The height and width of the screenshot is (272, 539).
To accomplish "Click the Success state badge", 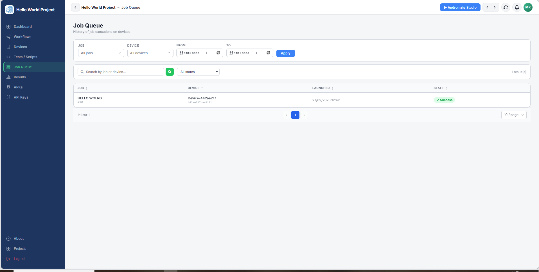I will pyautogui.click(x=444, y=100).
